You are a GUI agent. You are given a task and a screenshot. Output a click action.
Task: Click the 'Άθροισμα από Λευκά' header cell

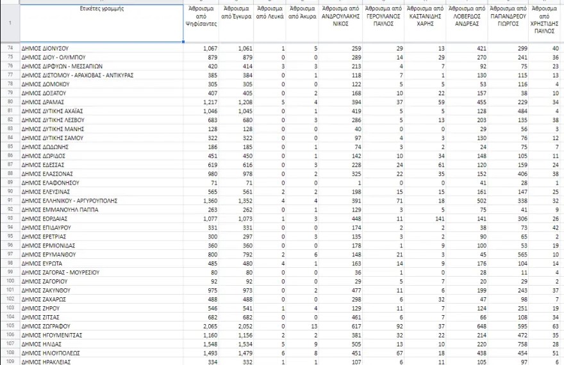coord(271,24)
